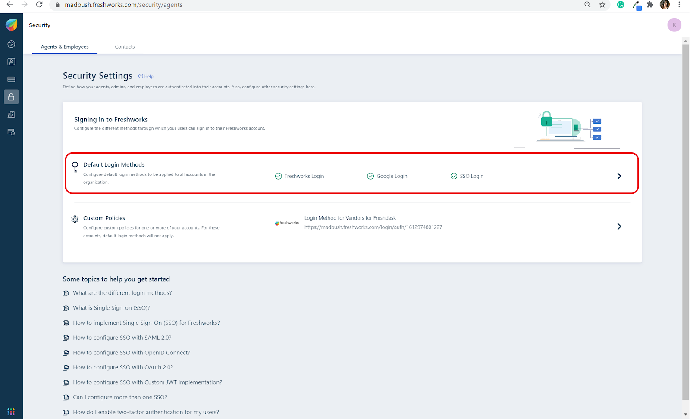This screenshot has height=419, width=690.
Task: Open the billing card icon in sidebar
Action: click(11, 79)
